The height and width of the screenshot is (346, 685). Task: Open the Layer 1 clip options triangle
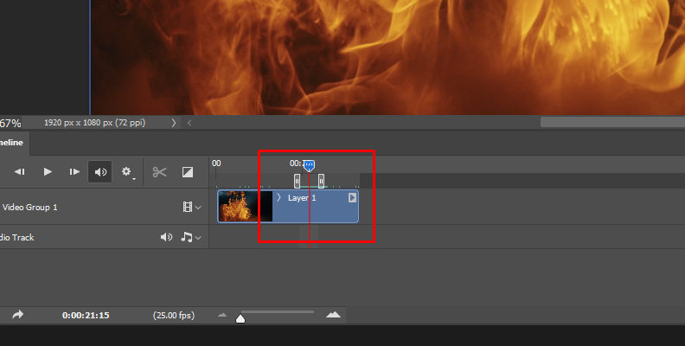click(x=352, y=198)
